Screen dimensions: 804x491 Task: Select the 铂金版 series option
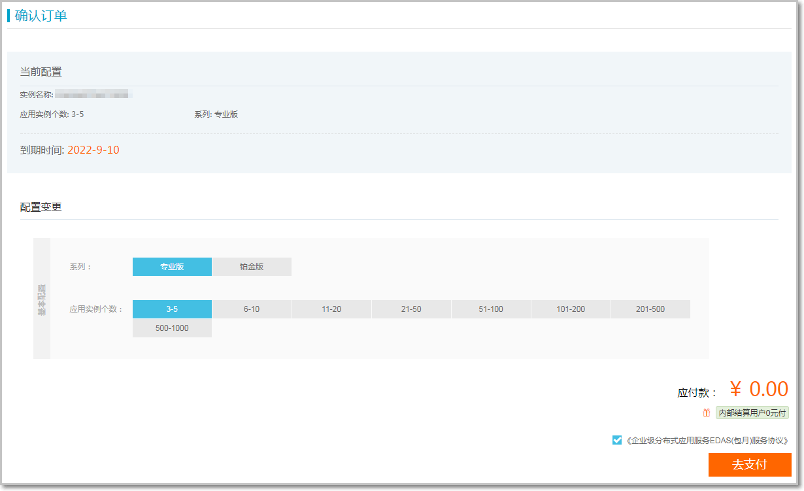252,267
